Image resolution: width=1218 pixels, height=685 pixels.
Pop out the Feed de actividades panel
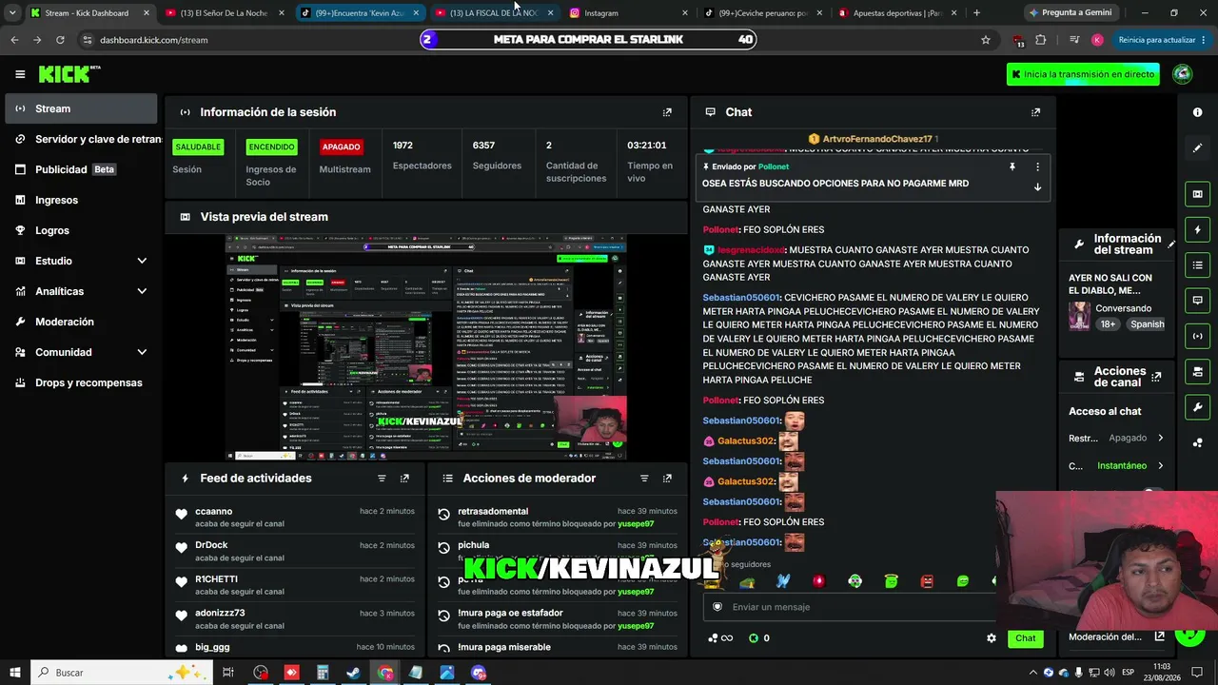point(404,479)
